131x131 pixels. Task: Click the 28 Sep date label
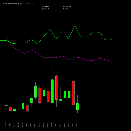point(23,125)
